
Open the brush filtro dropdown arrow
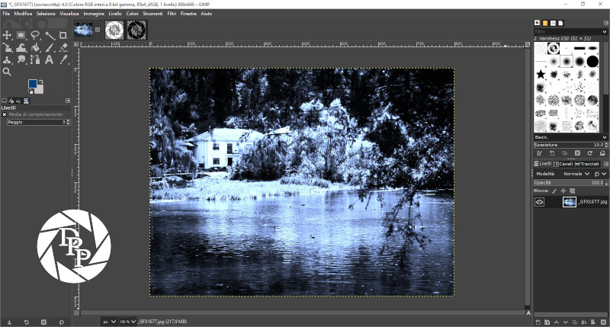pos(605,32)
